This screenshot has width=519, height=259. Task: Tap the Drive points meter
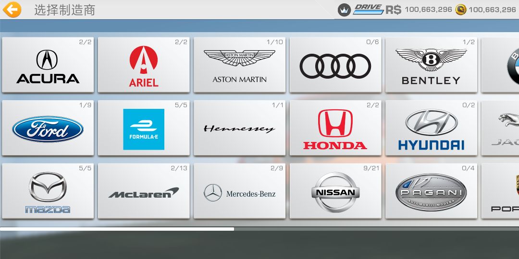click(x=368, y=10)
